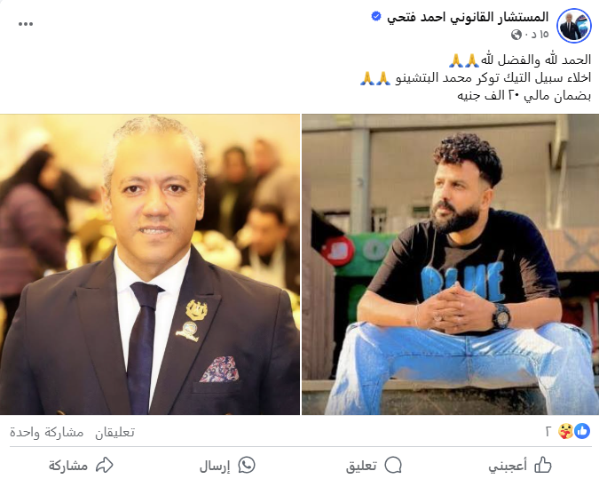The image size is (599, 479).
Task: Click the مشاركة share arrow icon
Action: (x=105, y=466)
